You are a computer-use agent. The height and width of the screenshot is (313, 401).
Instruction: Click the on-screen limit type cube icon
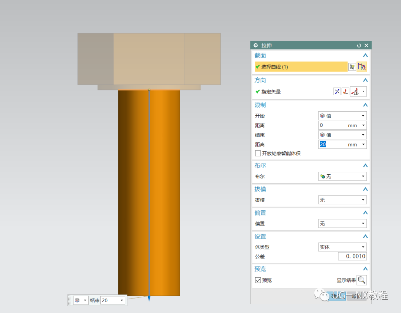click(77, 300)
